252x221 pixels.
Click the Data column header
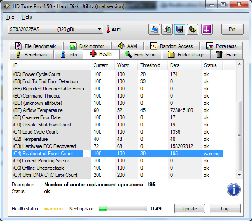point(185,65)
